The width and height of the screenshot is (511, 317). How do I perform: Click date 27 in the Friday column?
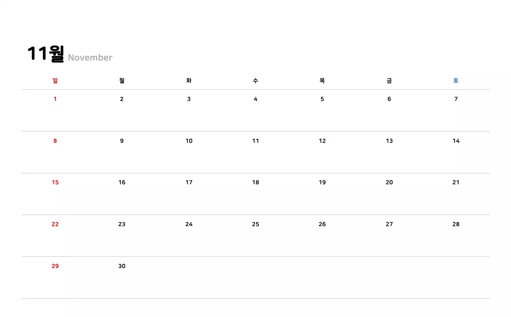click(389, 224)
